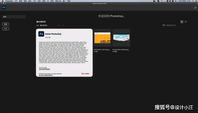Switch to grid view of recent files
198x113 pixels.
[x=182, y=22]
